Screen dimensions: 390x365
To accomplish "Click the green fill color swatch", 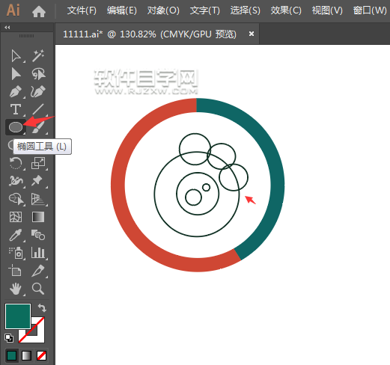I will tap(18, 316).
